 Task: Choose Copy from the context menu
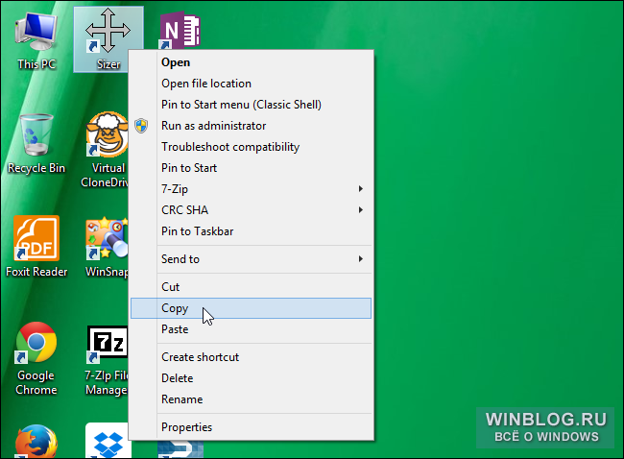252,308
